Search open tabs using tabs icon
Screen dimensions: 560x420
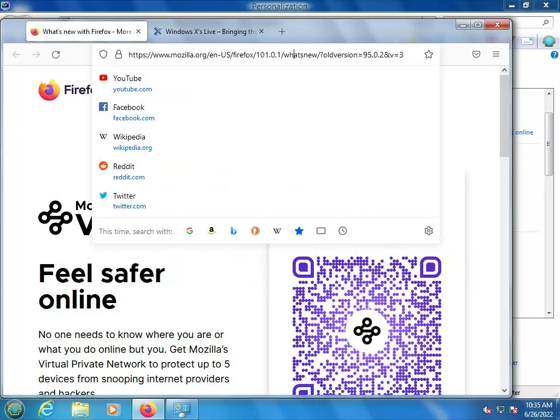coord(320,231)
